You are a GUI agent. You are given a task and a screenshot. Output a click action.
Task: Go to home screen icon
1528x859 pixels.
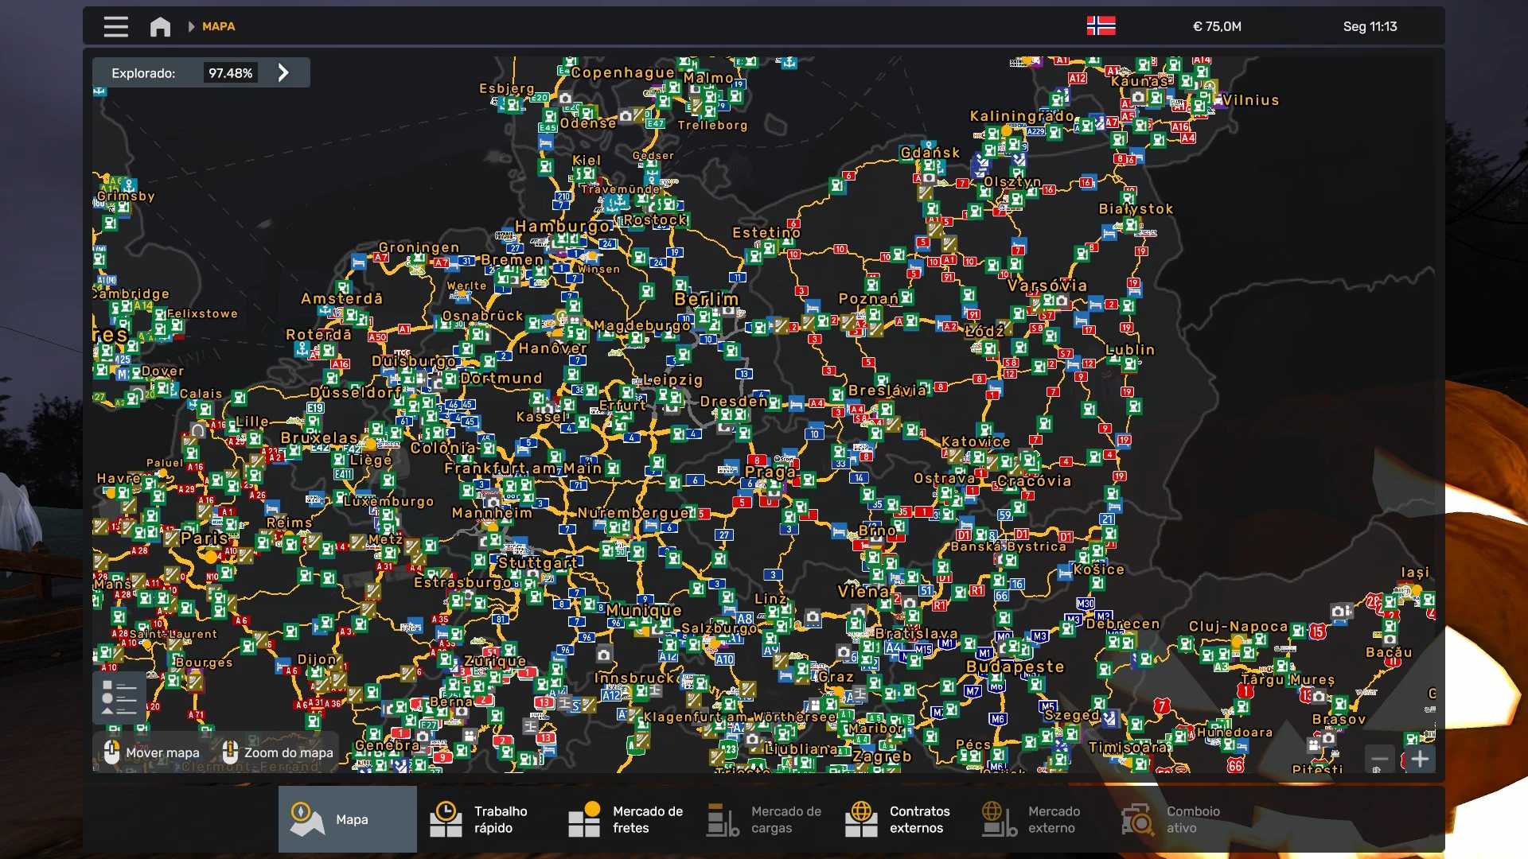pos(160,26)
